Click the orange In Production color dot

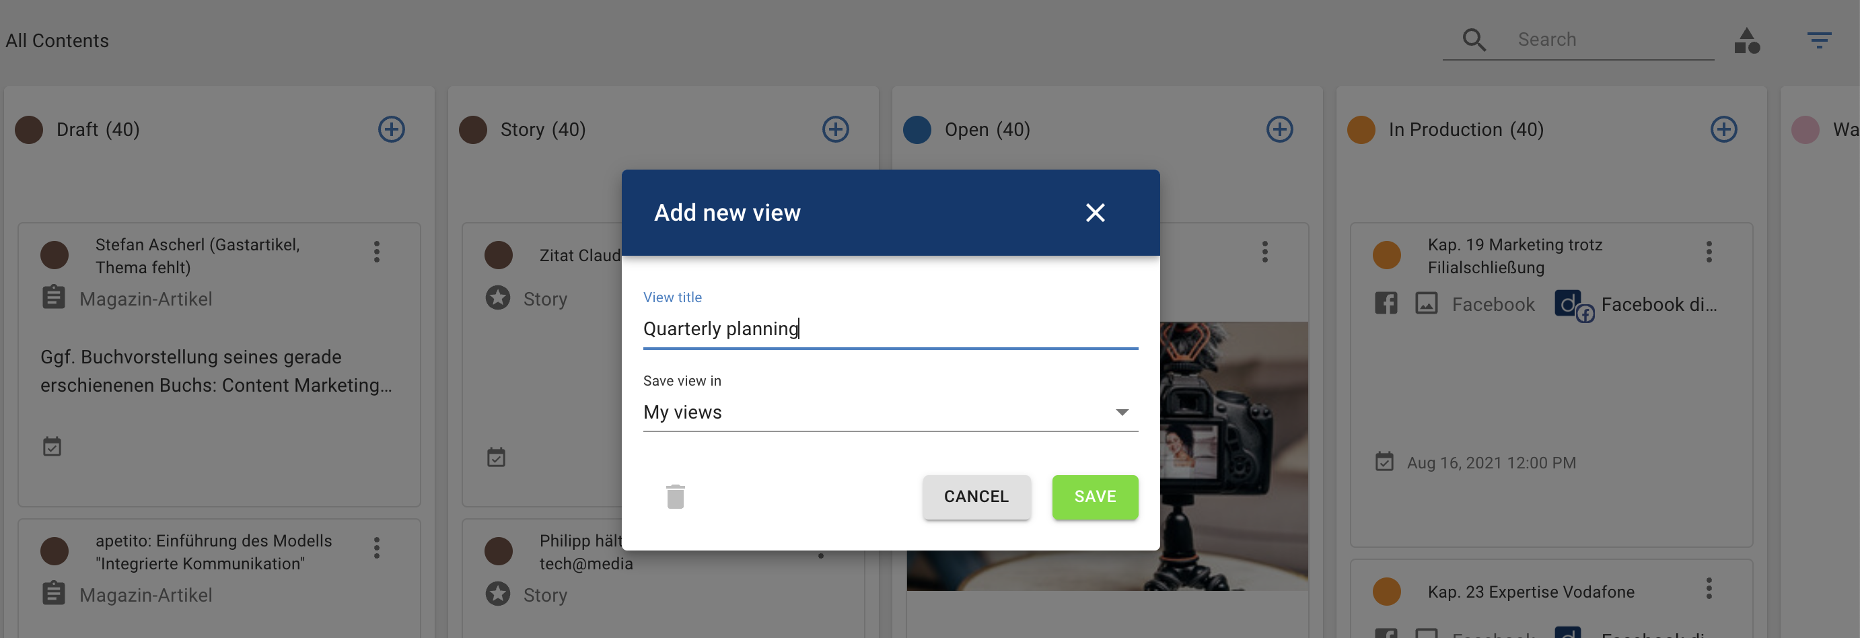point(1361,130)
